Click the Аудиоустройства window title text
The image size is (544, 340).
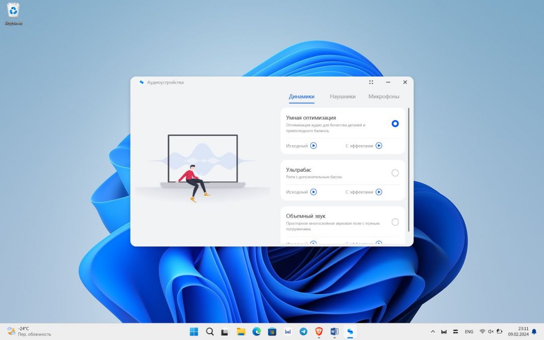pos(165,83)
